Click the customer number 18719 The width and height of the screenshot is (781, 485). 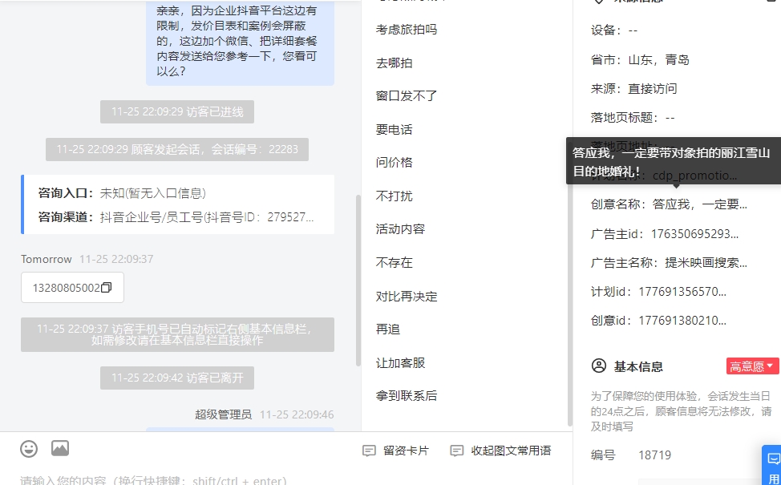pyautogui.click(x=654, y=455)
